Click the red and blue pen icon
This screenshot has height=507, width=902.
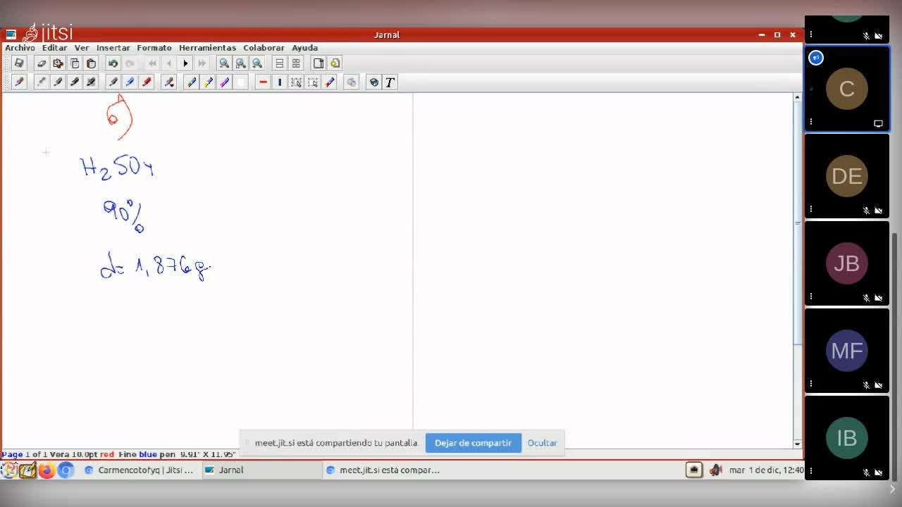[x=329, y=82]
